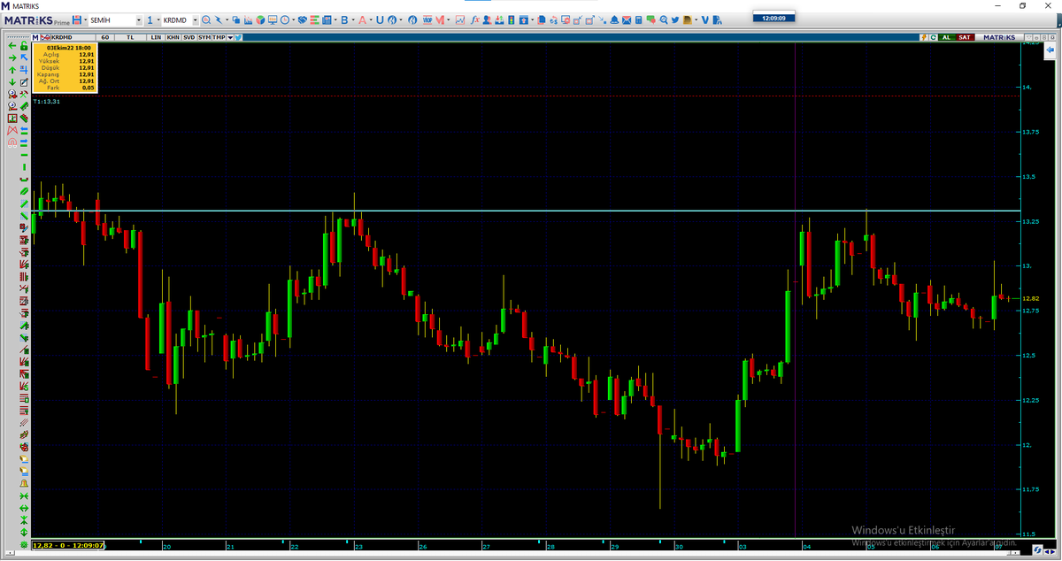Click the save floppy disk icon
The image size is (1062, 561).
pos(77,19)
